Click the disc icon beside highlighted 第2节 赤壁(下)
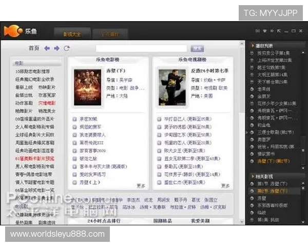308x247 pixels. 252,191
